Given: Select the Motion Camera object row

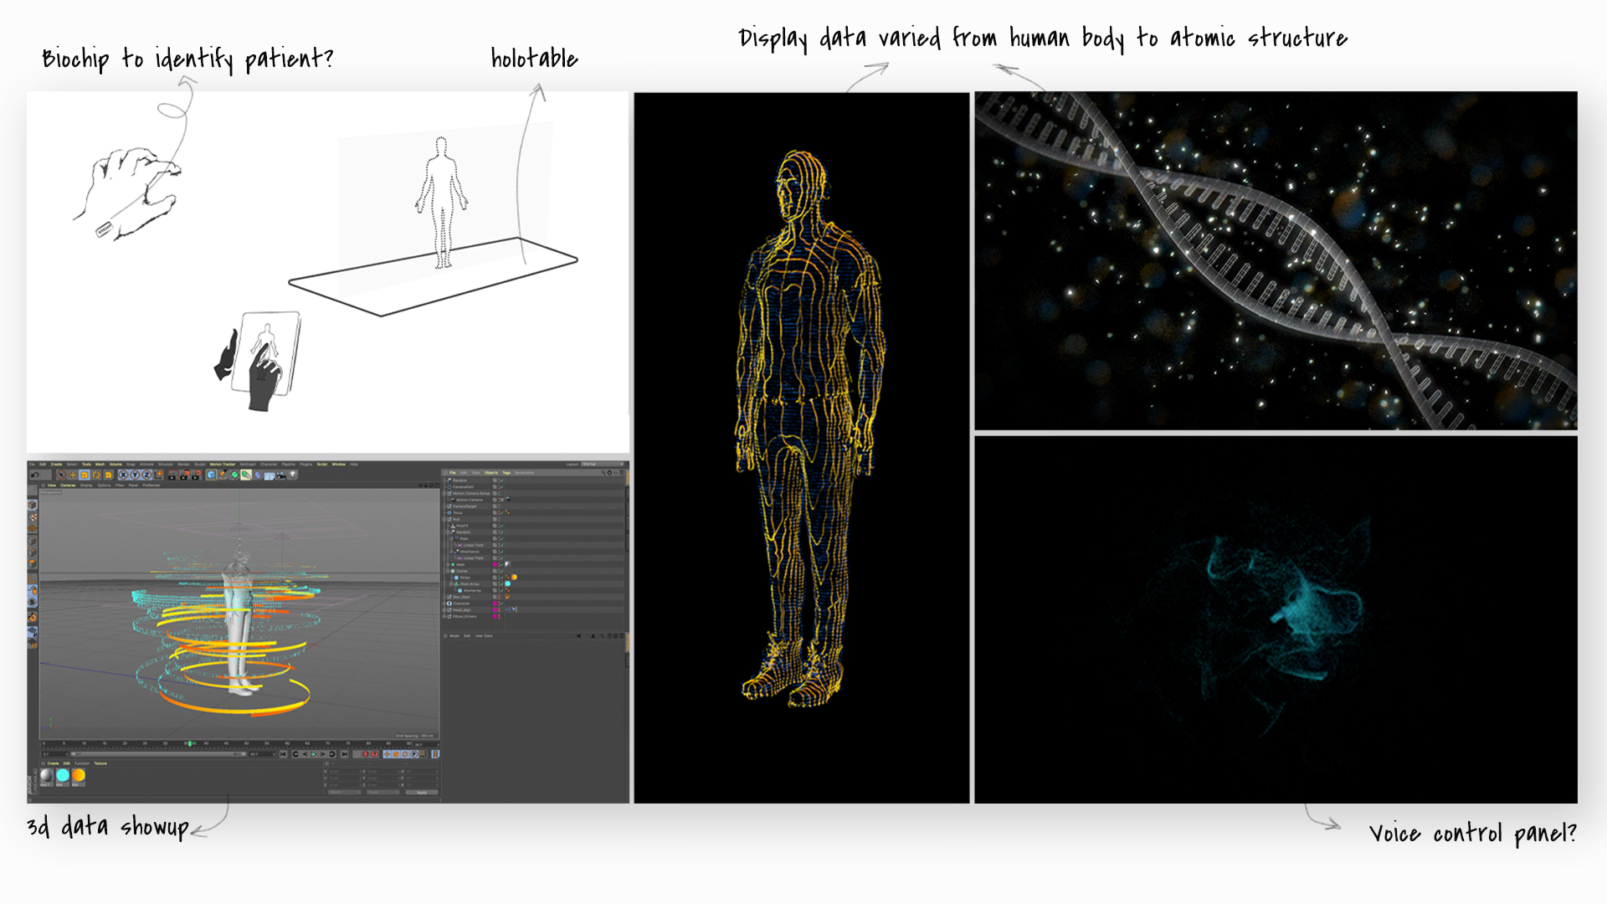Looking at the screenshot, I should pyautogui.click(x=531, y=500).
